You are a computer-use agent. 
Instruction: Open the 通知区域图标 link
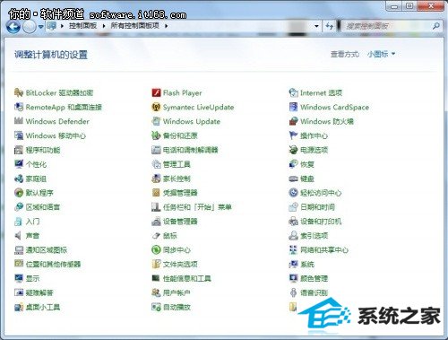point(47,250)
